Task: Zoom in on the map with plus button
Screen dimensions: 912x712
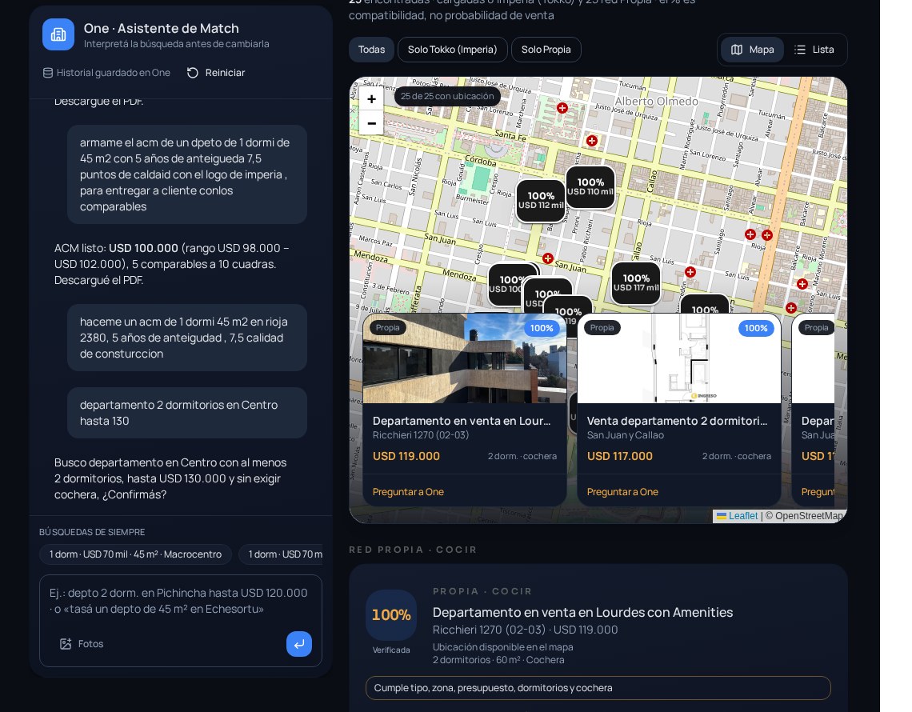Action: (x=371, y=99)
